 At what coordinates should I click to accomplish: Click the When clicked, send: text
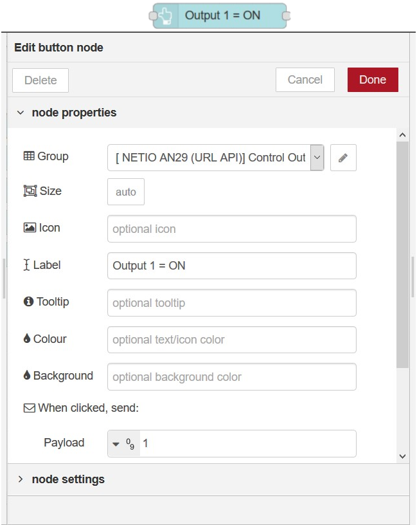tap(88, 408)
